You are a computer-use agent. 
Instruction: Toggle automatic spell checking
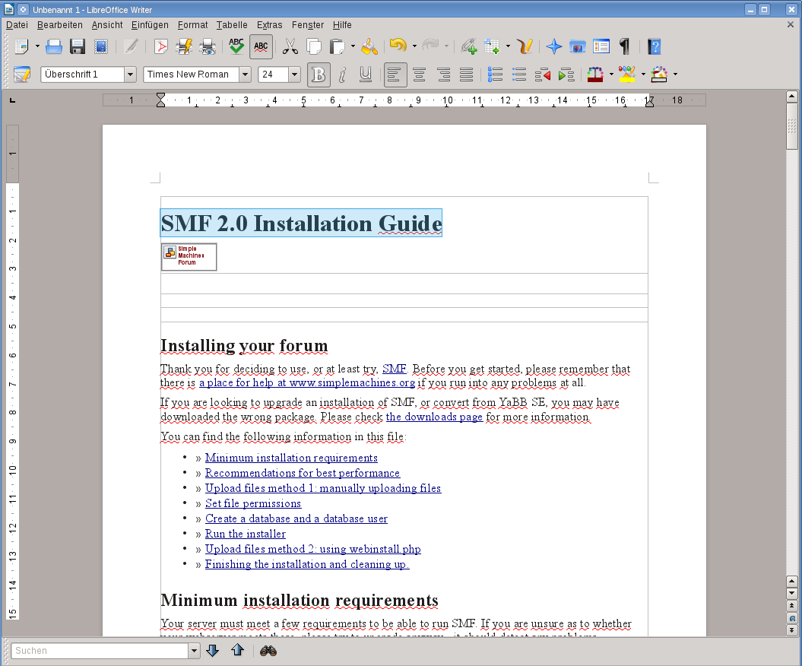tap(261, 47)
